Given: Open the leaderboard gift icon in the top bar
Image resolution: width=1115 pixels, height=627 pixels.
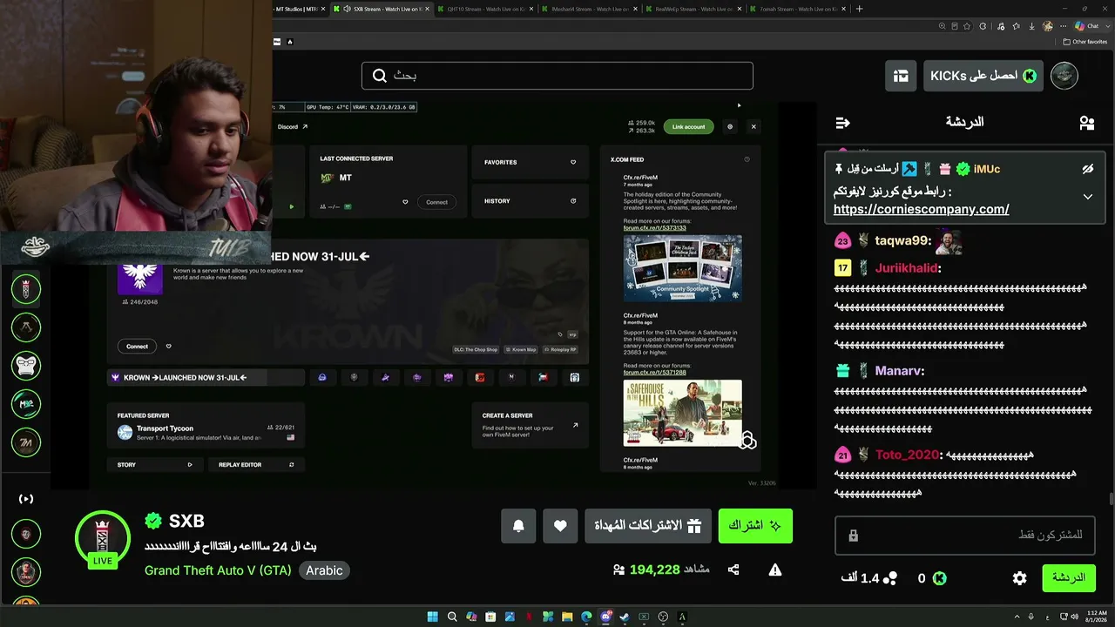Looking at the screenshot, I should coord(901,76).
